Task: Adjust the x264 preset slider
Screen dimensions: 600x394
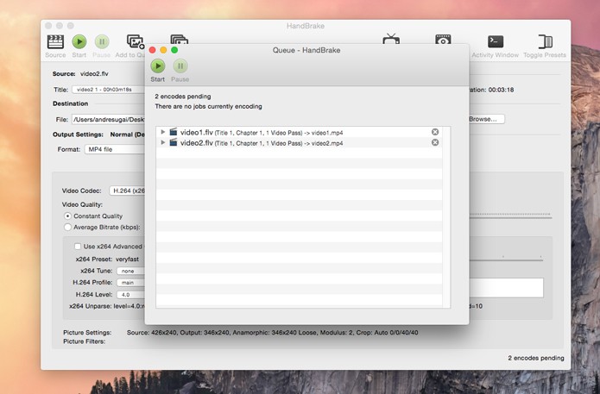Action: click(x=506, y=260)
